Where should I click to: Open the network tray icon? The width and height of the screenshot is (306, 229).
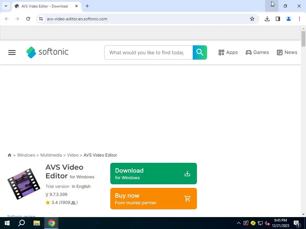(260, 223)
